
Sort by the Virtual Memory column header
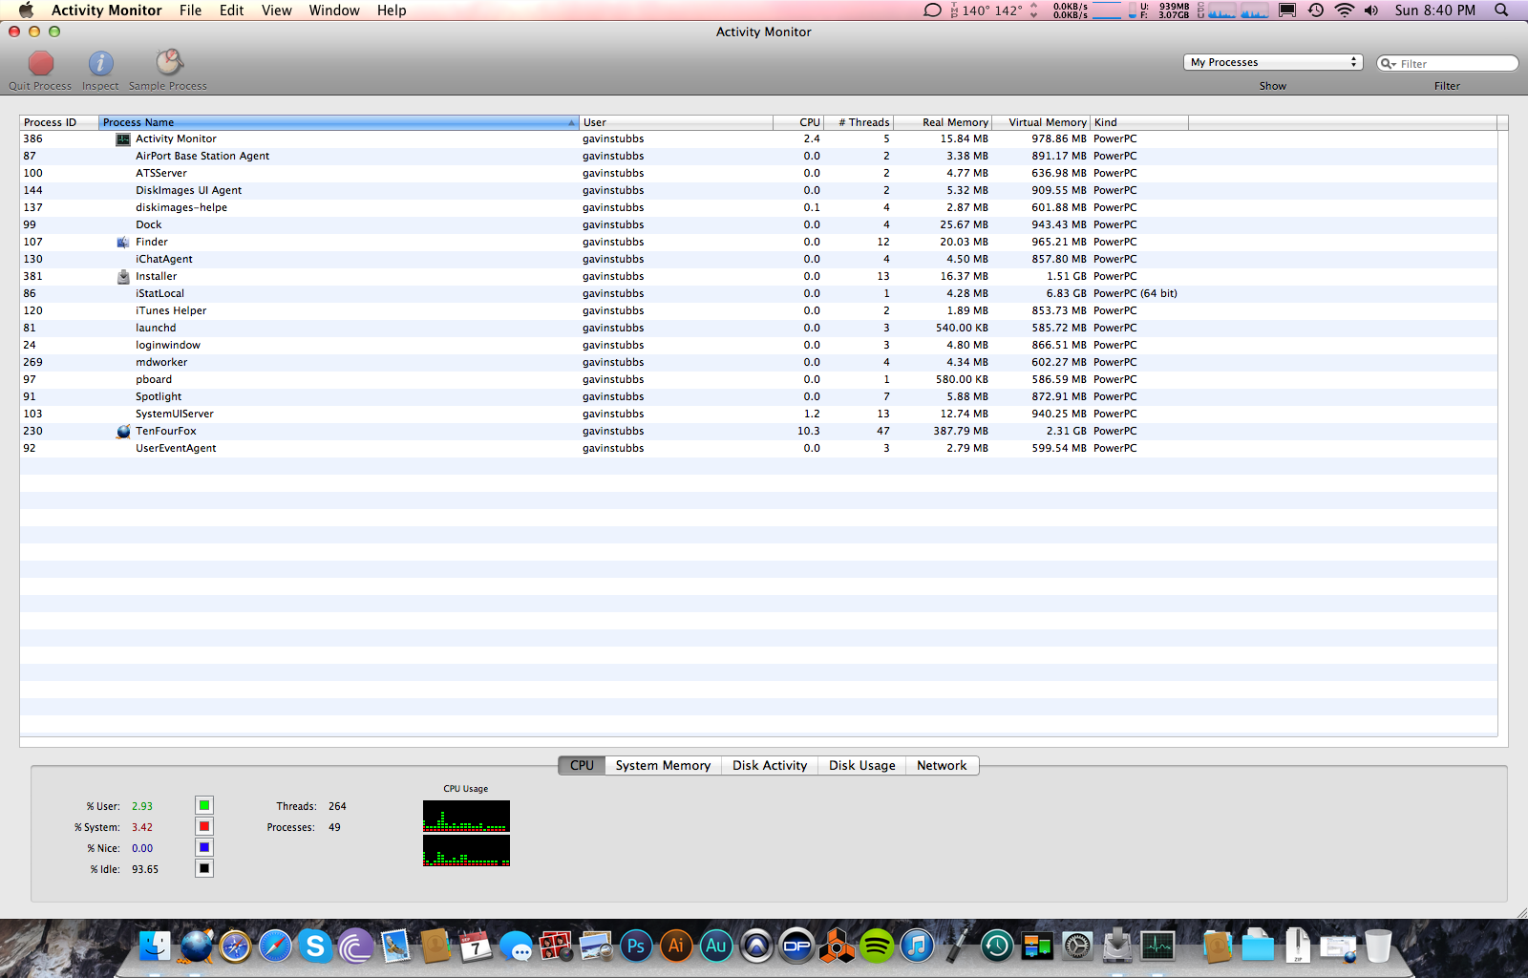[1041, 122]
